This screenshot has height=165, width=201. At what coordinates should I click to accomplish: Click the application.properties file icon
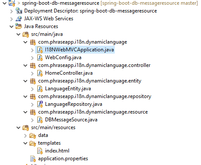[33, 159]
